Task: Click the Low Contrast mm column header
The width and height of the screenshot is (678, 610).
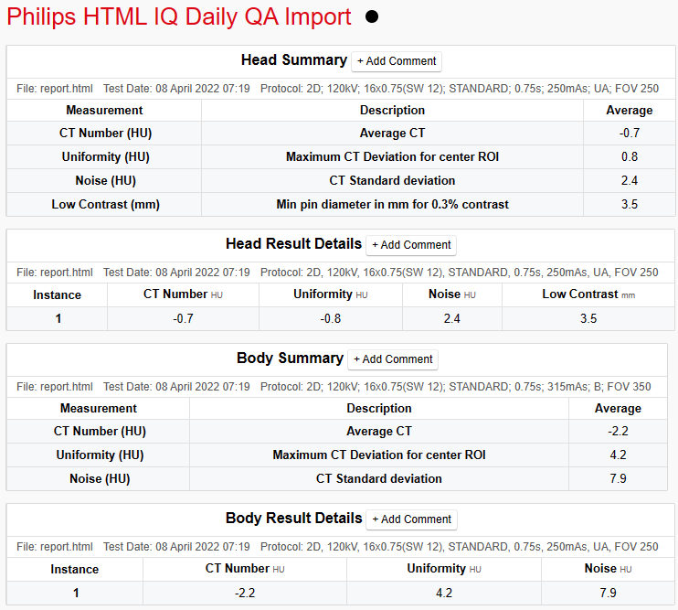Action: tap(588, 294)
